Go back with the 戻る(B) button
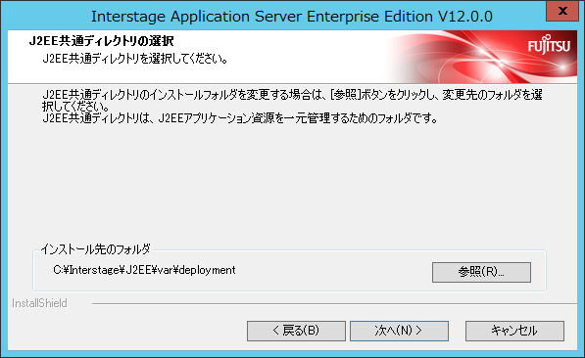This screenshot has width=585, height=358. click(x=296, y=331)
